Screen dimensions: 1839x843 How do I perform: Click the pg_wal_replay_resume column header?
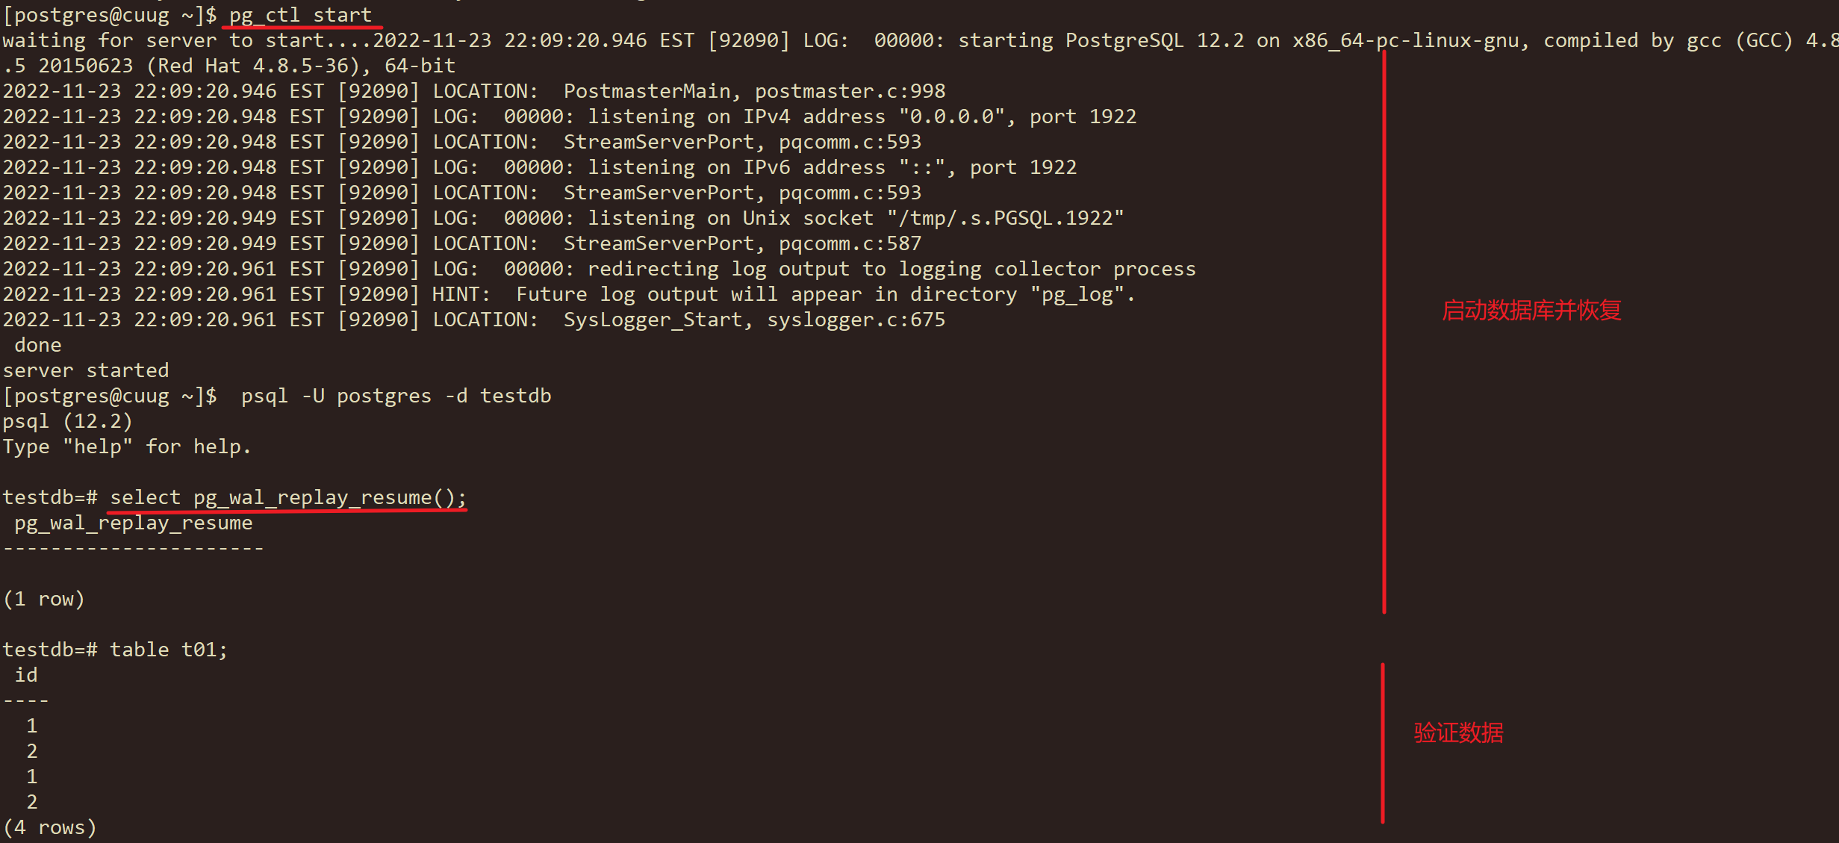pyautogui.click(x=134, y=523)
